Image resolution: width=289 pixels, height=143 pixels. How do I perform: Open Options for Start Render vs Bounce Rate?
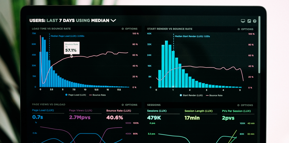tap(245, 29)
